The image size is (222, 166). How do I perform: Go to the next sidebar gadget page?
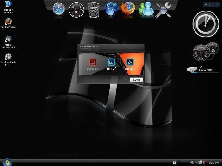coord(216,4)
